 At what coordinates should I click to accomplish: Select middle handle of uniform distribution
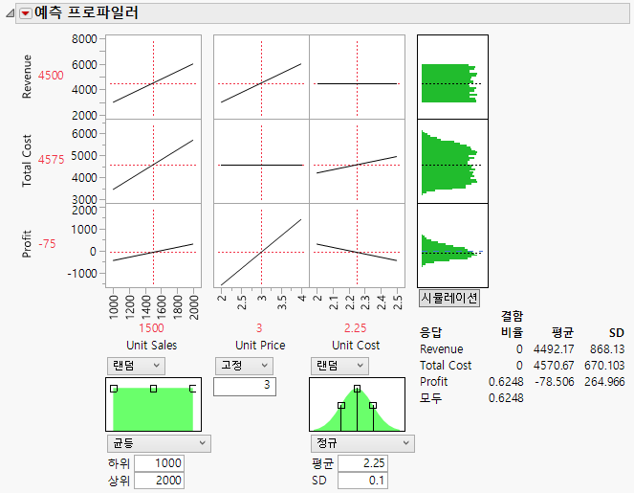(153, 389)
